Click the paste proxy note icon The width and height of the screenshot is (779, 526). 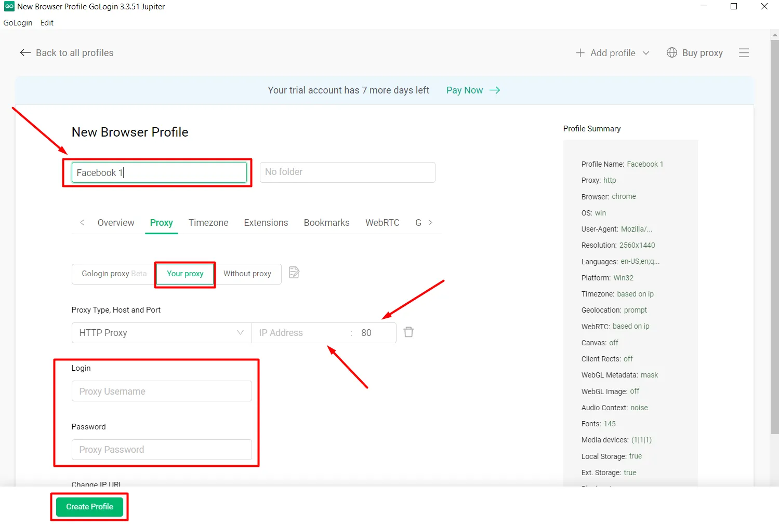click(x=294, y=273)
